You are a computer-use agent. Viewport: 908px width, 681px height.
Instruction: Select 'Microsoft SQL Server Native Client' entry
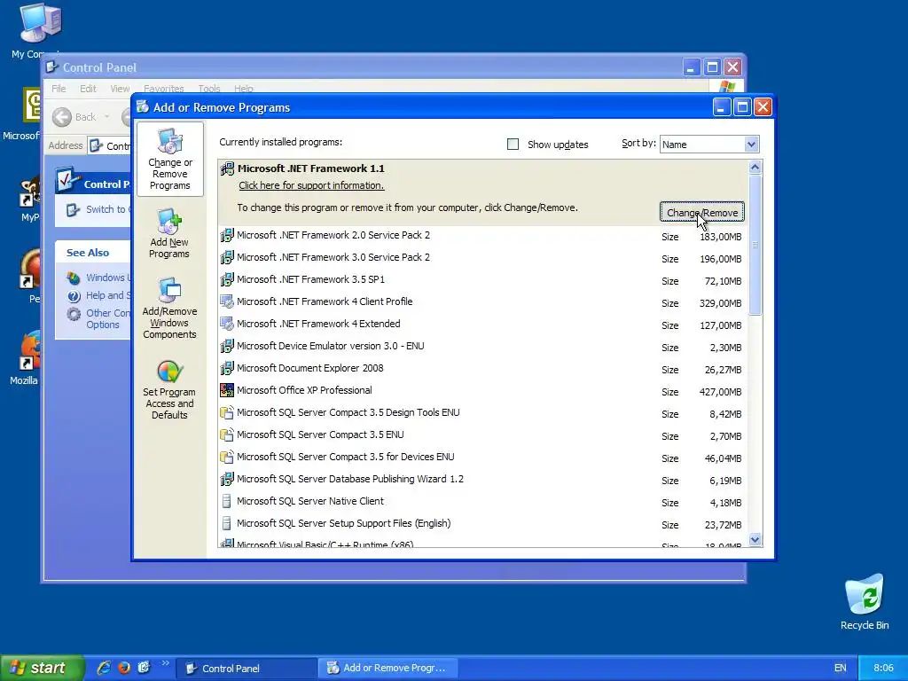pos(483,502)
